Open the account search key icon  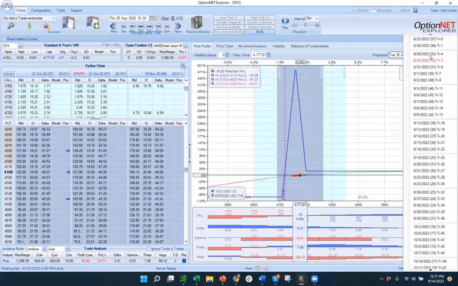coord(11,26)
